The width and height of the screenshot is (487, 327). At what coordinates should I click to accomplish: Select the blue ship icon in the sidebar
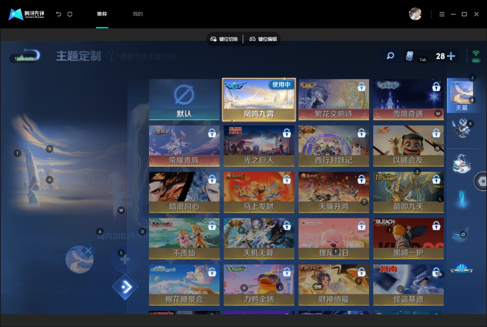(x=461, y=268)
